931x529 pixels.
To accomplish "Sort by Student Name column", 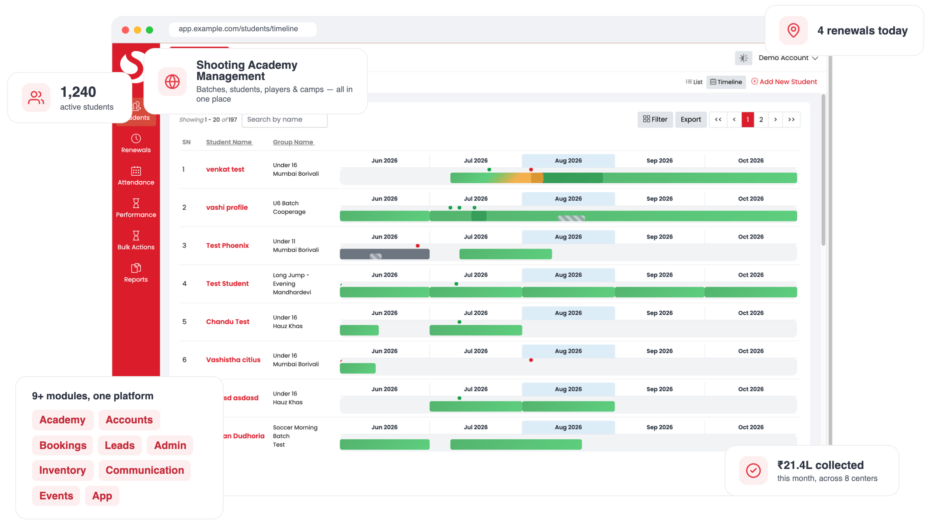I will tap(229, 142).
